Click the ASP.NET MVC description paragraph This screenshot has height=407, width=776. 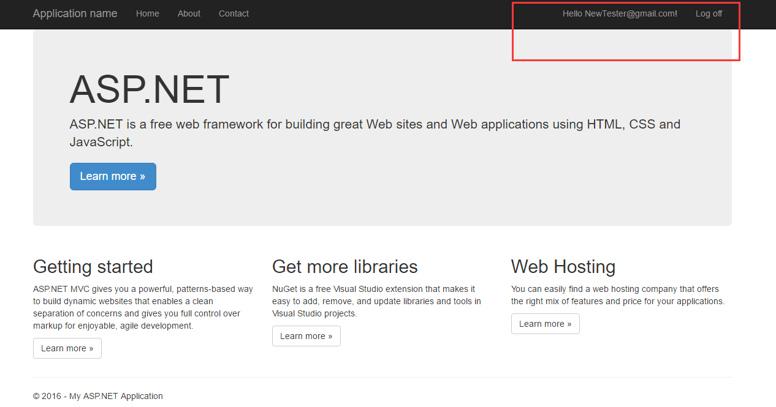[x=143, y=307]
